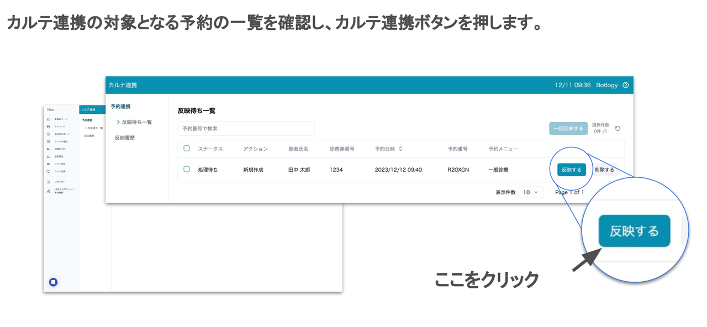This screenshot has width=707, height=327.
Task: Click the カルテ連携 tab header in the back window
Action: point(89,110)
